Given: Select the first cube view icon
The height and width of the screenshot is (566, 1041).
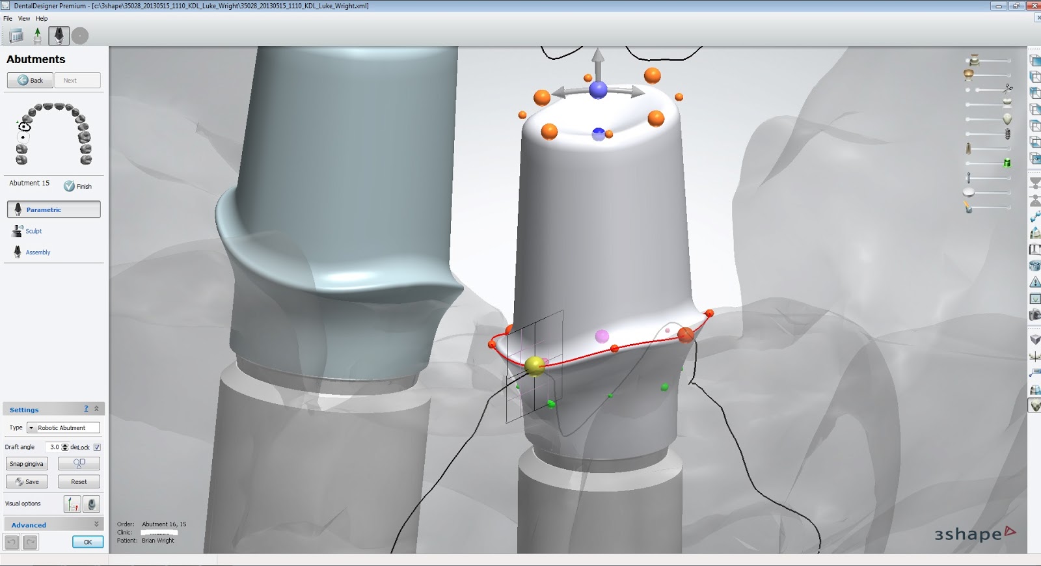Looking at the screenshot, I should click(x=1035, y=61).
